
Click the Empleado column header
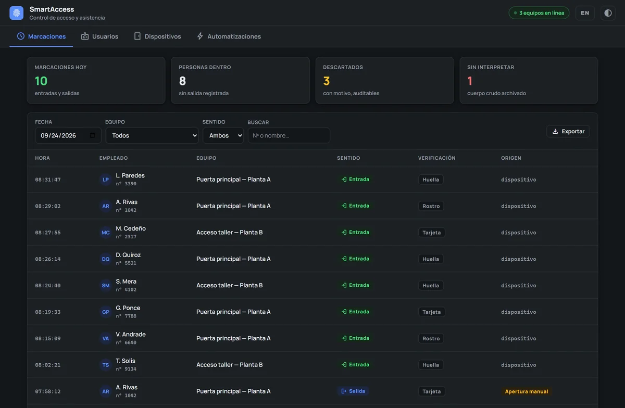pyautogui.click(x=114, y=158)
